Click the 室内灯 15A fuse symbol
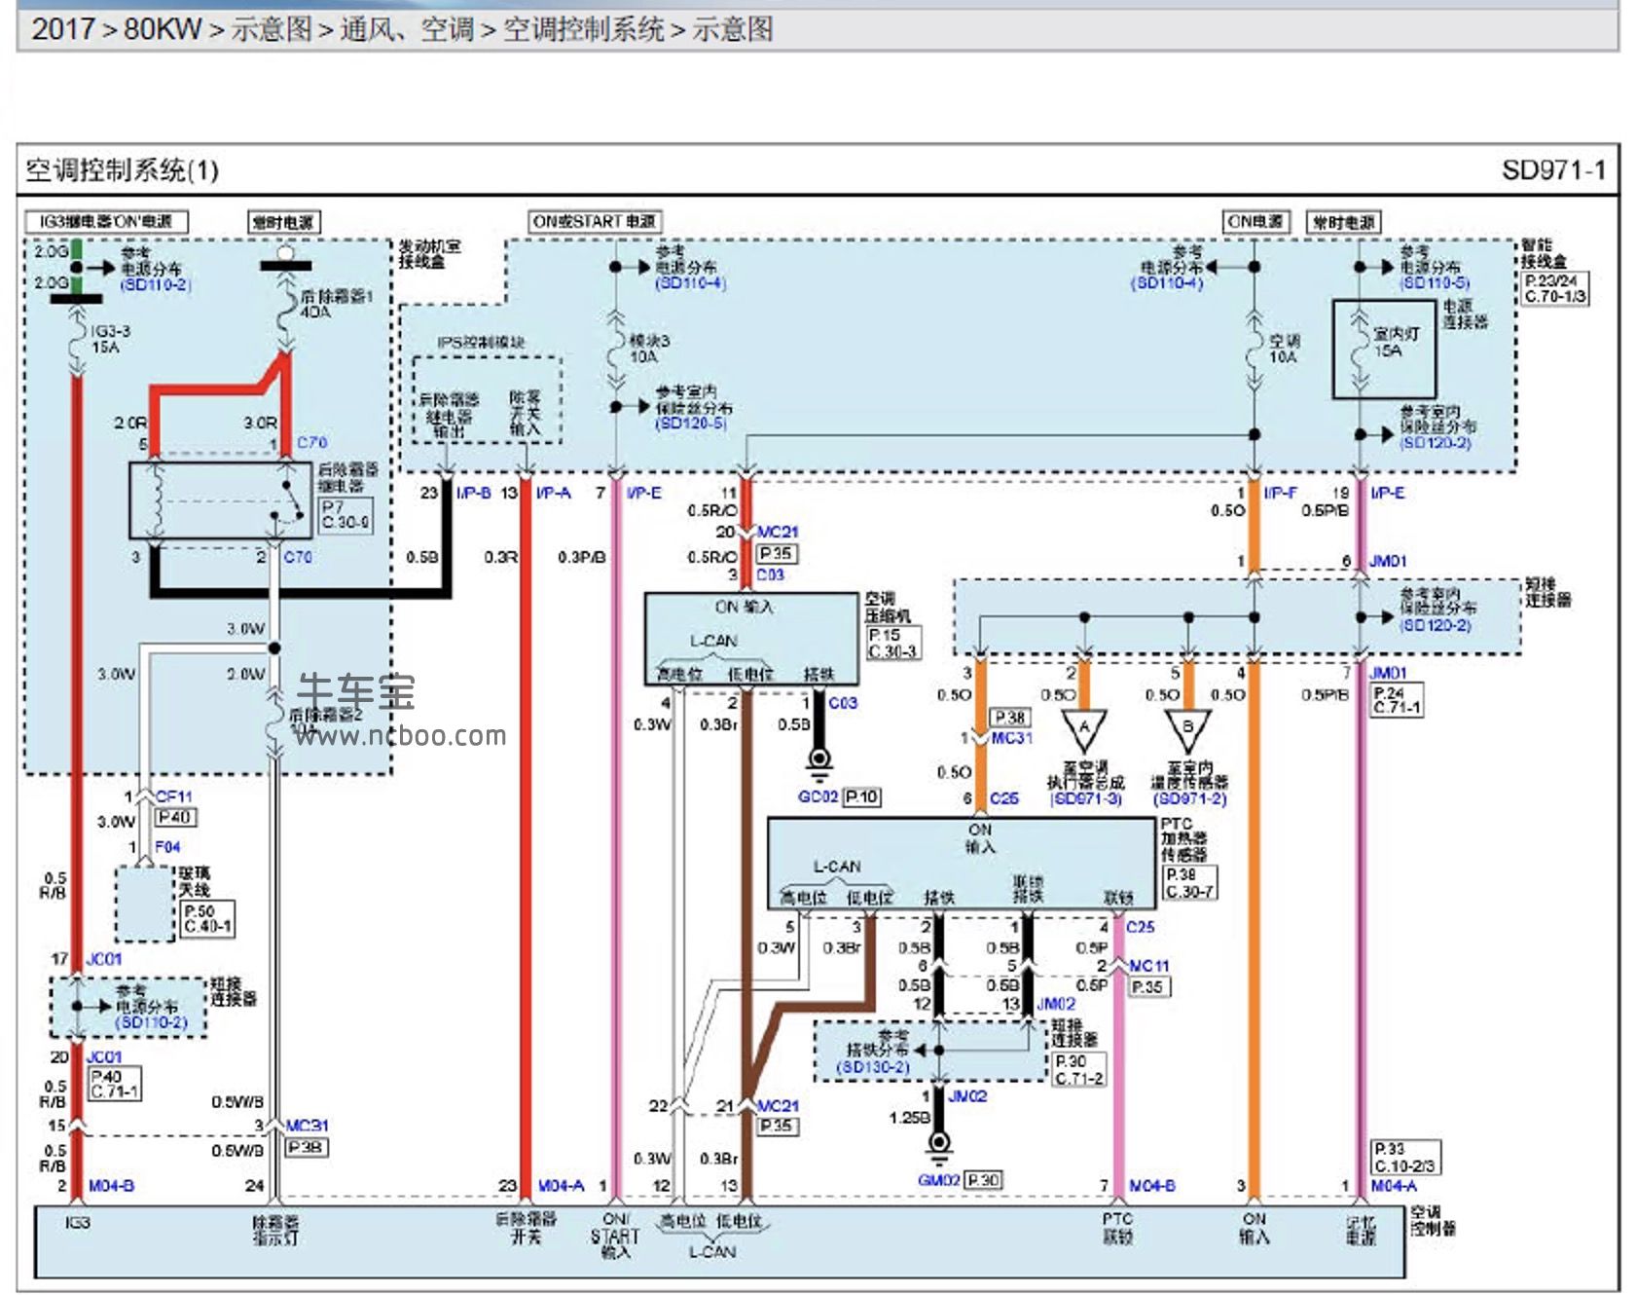 coord(1360,348)
